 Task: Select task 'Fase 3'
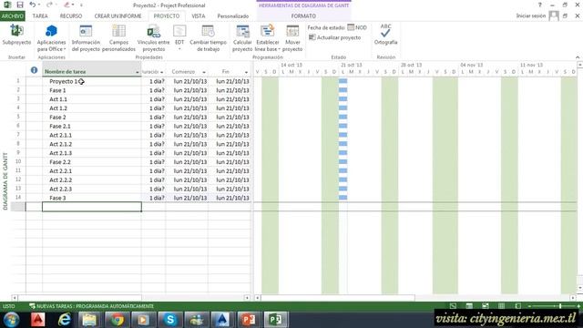pos(57,198)
